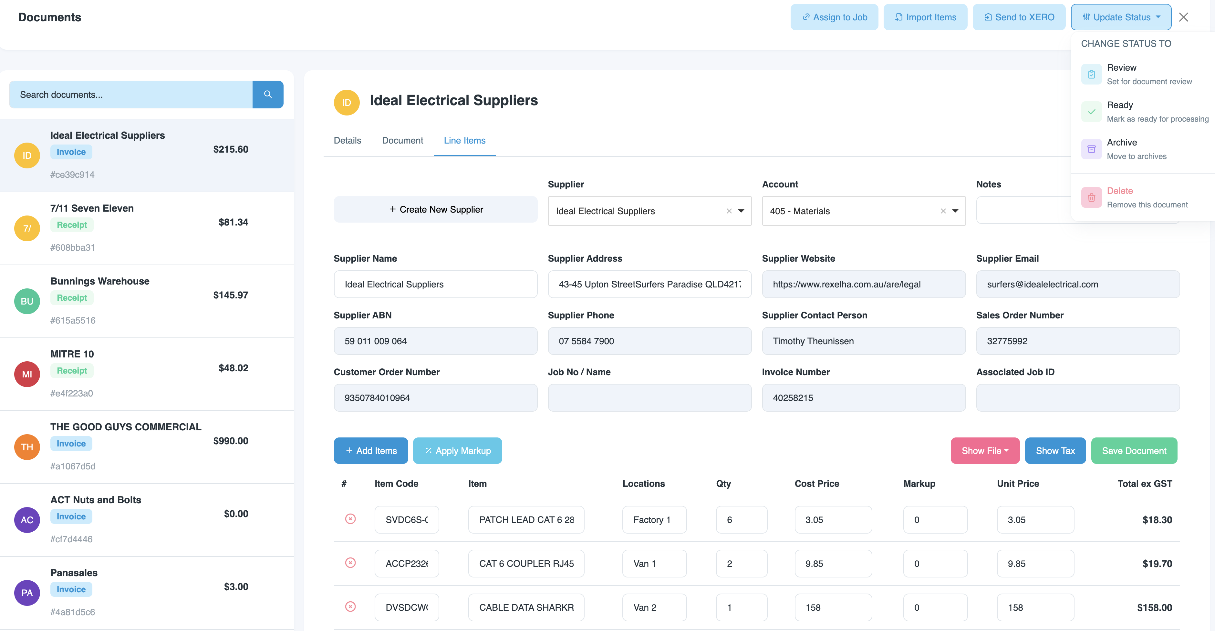Image resolution: width=1215 pixels, height=631 pixels.
Task: Click the Review status clipboard icon
Action: click(x=1091, y=75)
